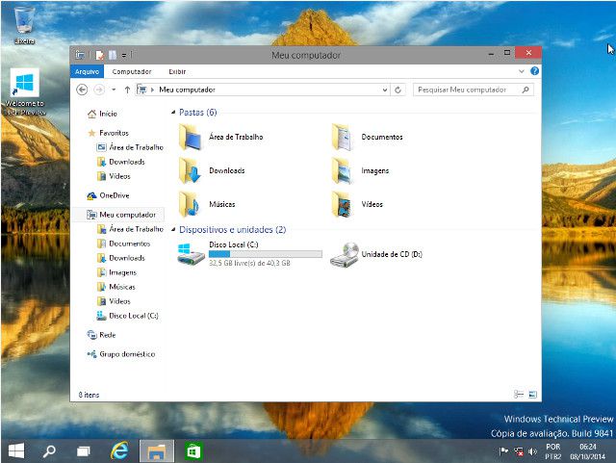Click the address bar path field

pos(263,90)
